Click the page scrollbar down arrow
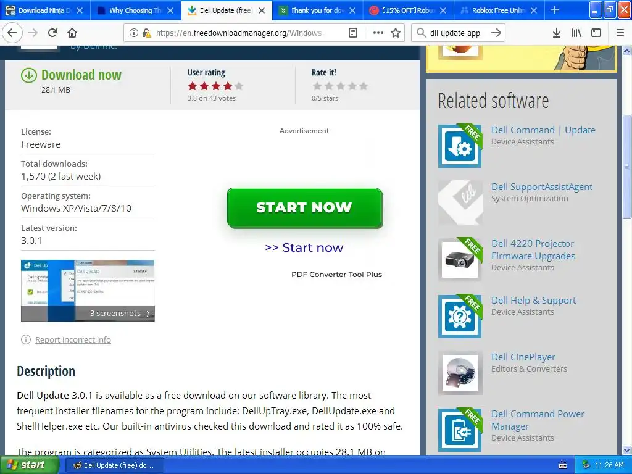This screenshot has height=474, width=632. pyautogui.click(x=627, y=450)
